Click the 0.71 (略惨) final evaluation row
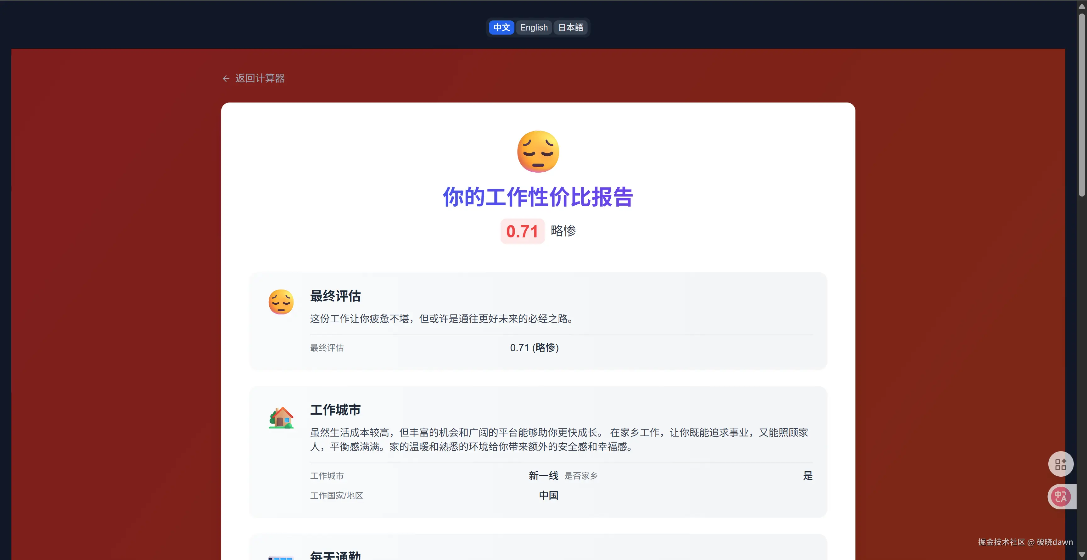This screenshot has height=560, width=1087. pyautogui.click(x=534, y=347)
